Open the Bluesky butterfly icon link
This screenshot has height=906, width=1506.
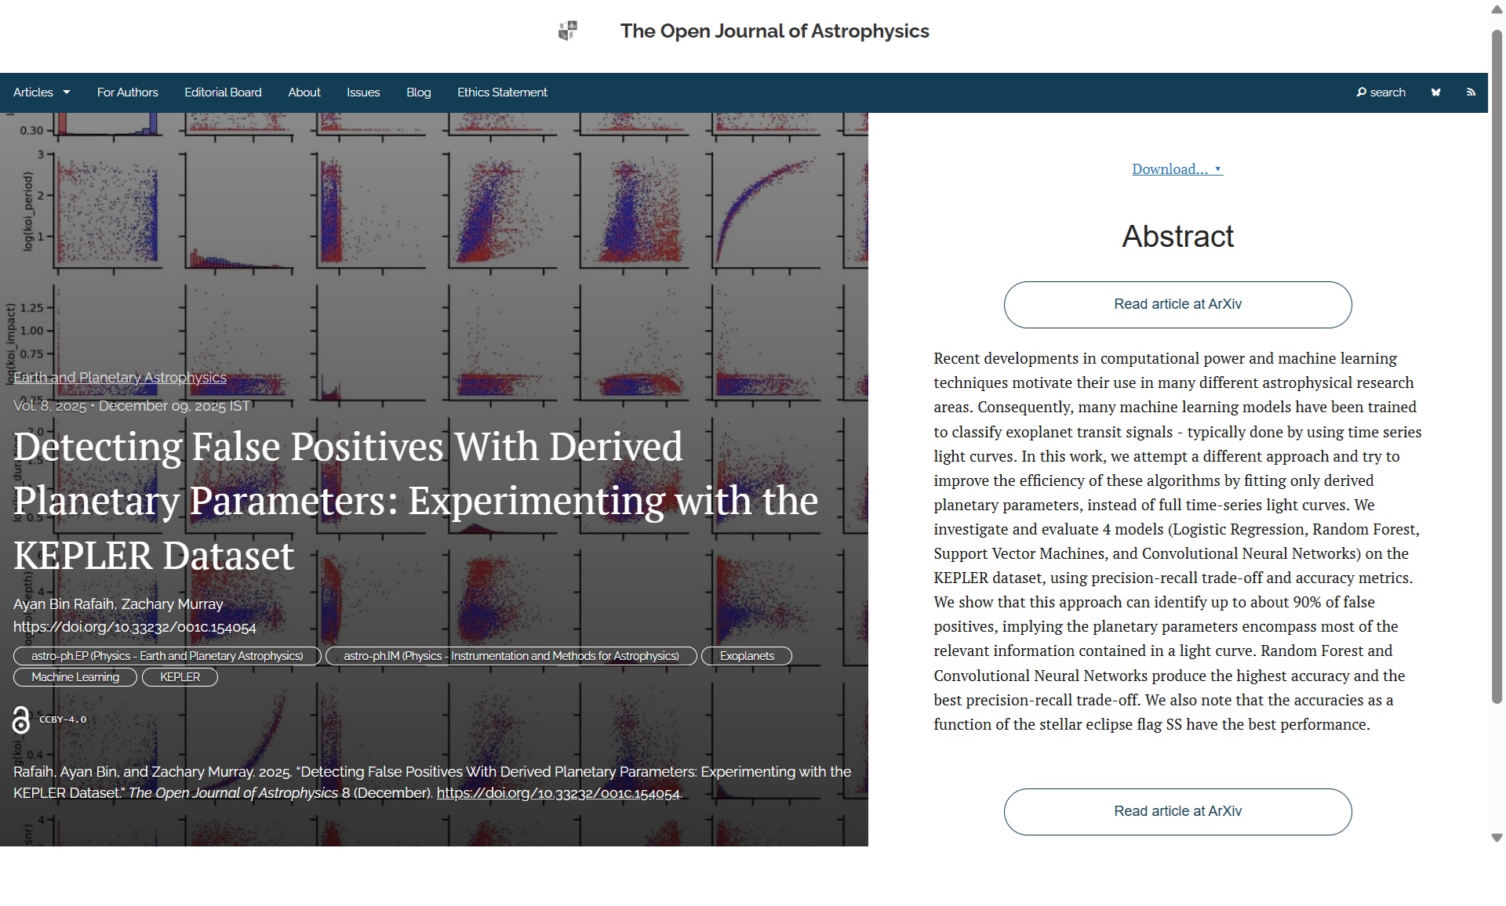click(x=1435, y=92)
